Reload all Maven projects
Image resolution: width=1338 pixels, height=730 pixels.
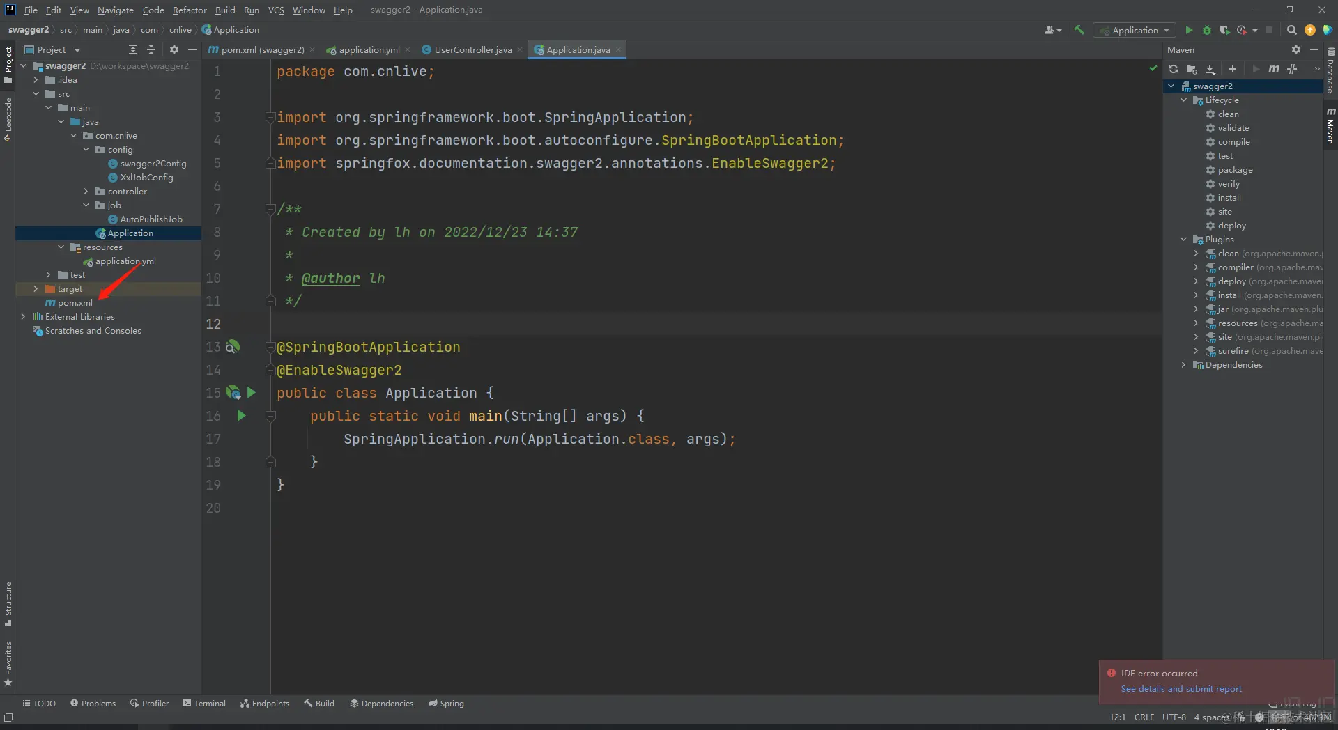(x=1174, y=69)
